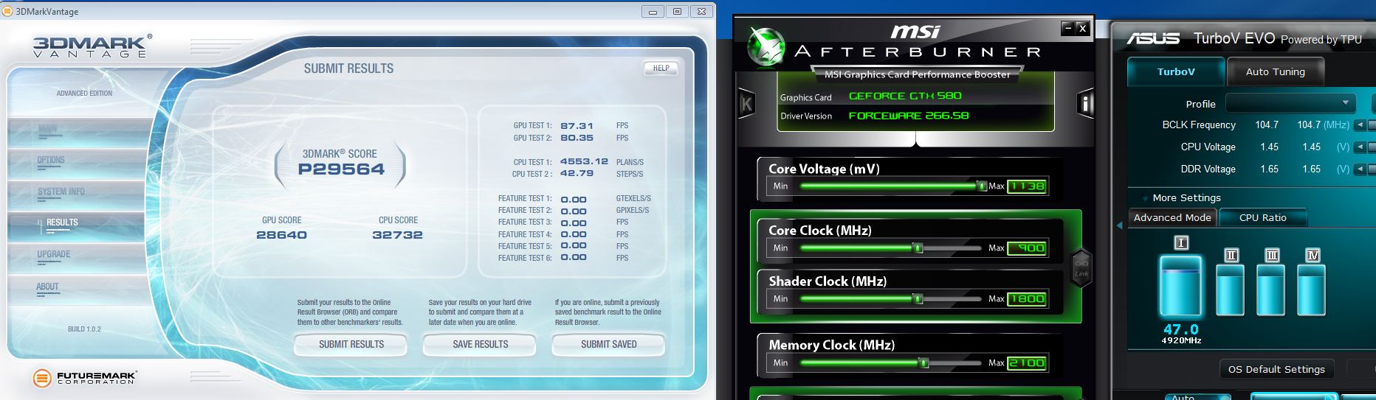Adjust core III ratio bar
Image resolution: width=1376 pixels, height=400 pixels.
point(1271,290)
